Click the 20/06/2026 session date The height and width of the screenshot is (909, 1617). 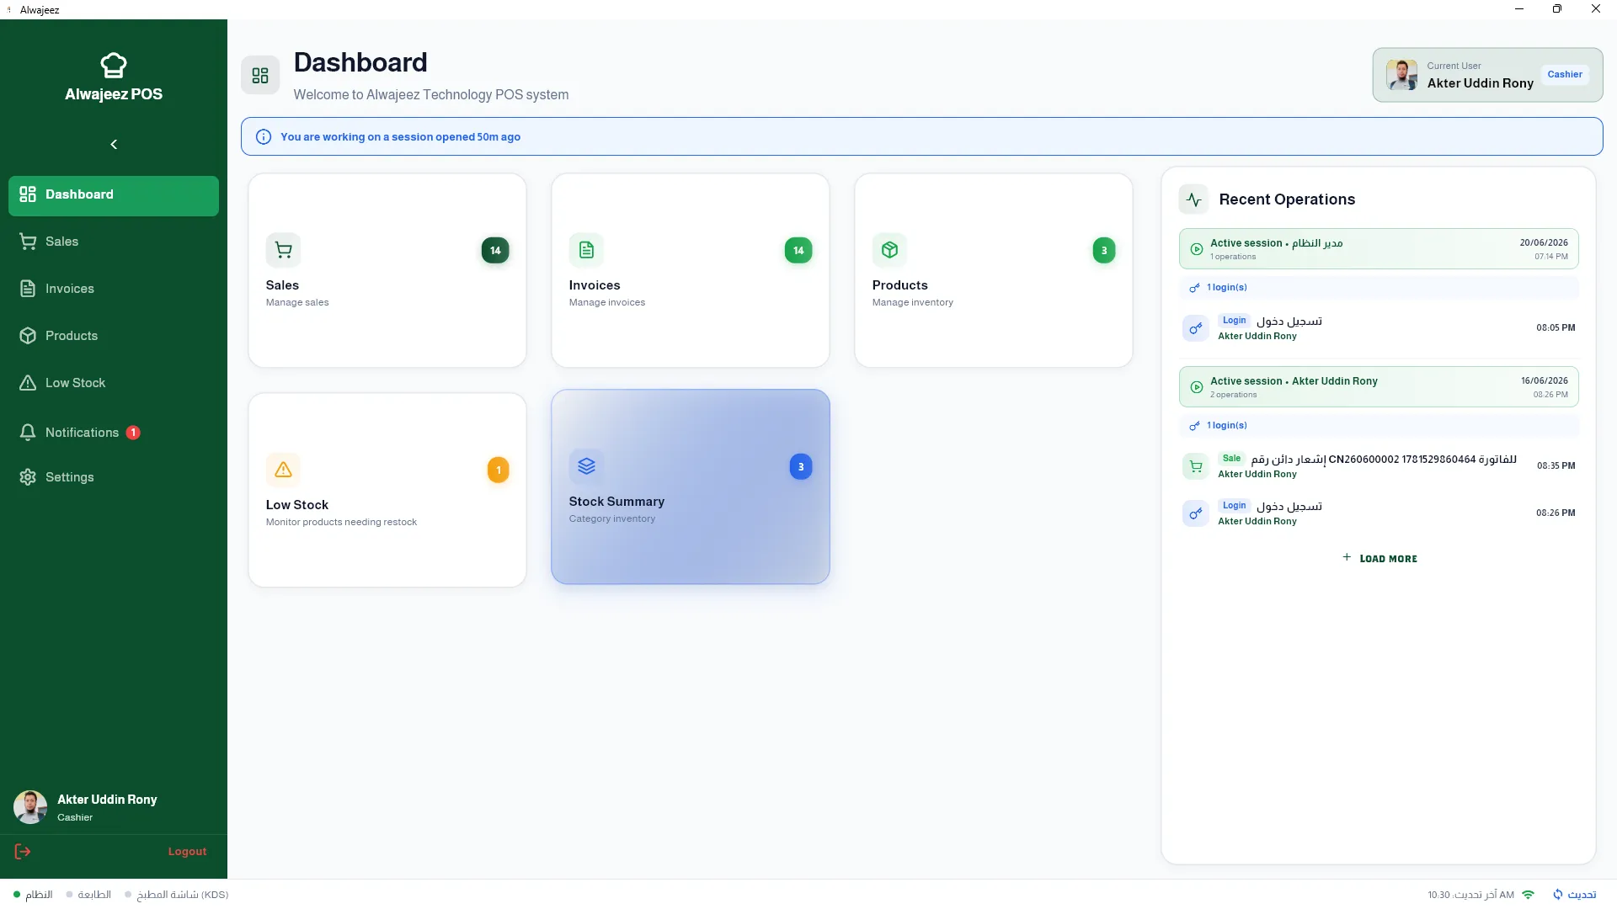1544,243
